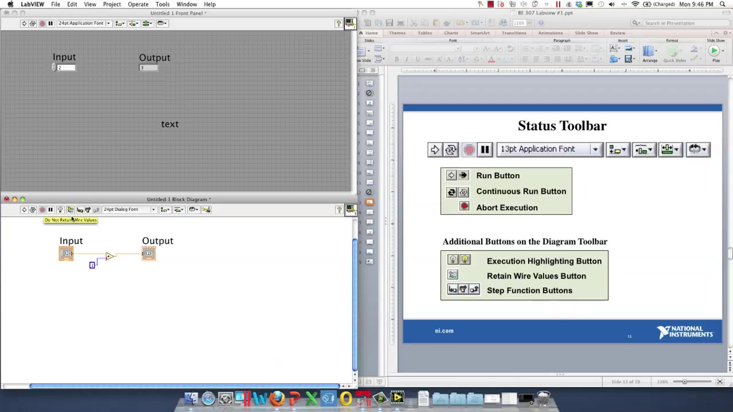The image size is (733, 412).
Task: Click the Help question mark on Front Panel
Action: click(339, 24)
